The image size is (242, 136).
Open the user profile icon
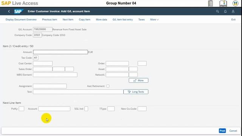click(x=233, y=11)
